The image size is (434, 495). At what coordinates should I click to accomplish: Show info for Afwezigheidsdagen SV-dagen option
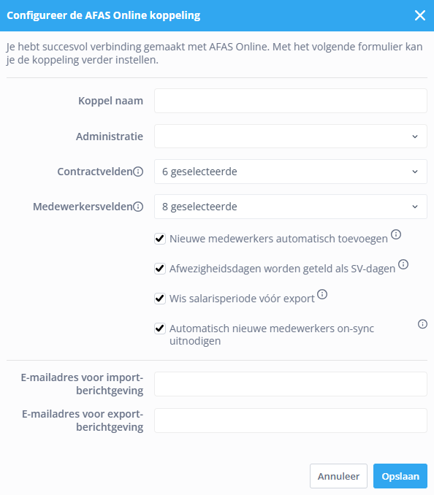[403, 264]
